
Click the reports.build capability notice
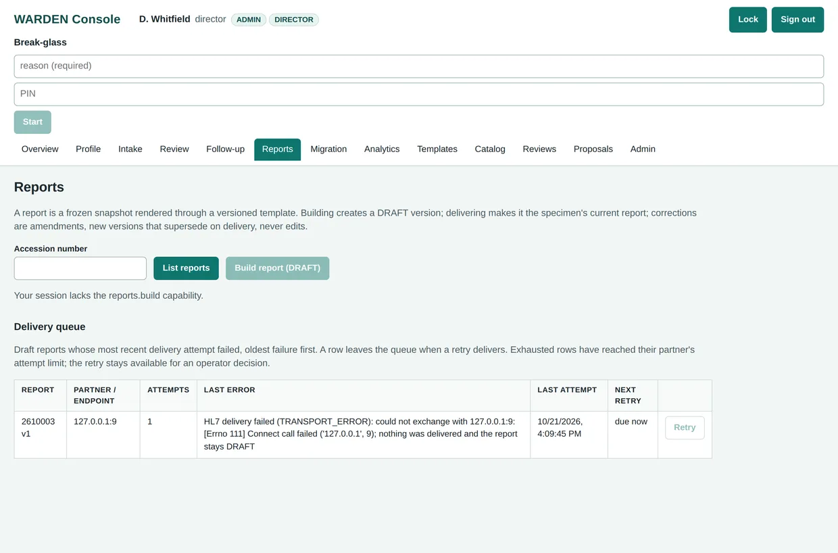pyautogui.click(x=109, y=296)
